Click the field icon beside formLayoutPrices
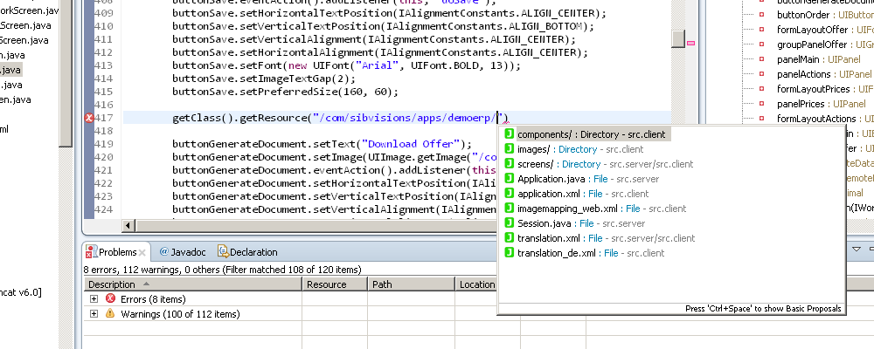 click(x=761, y=89)
